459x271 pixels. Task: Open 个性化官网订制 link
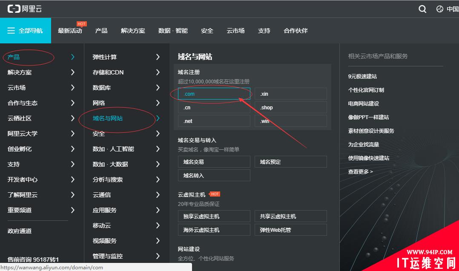click(366, 90)
